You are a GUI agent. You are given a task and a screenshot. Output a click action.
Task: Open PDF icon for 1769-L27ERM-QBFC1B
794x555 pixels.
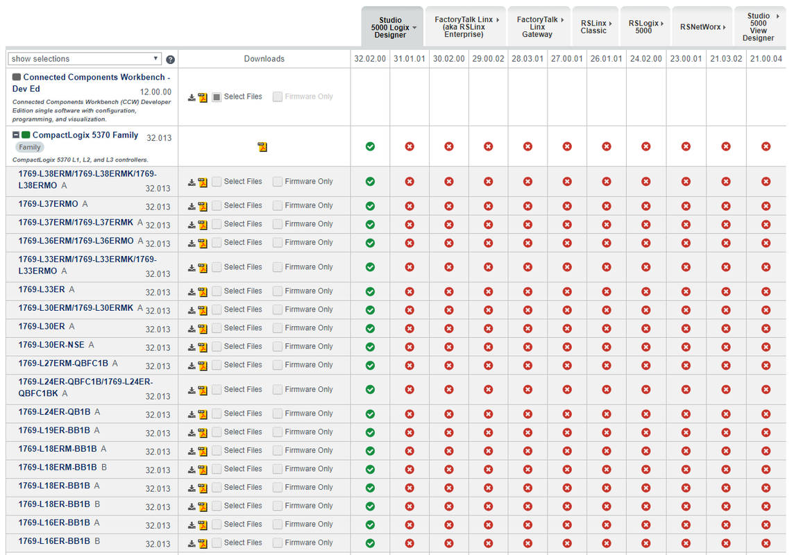pos(203,366)
